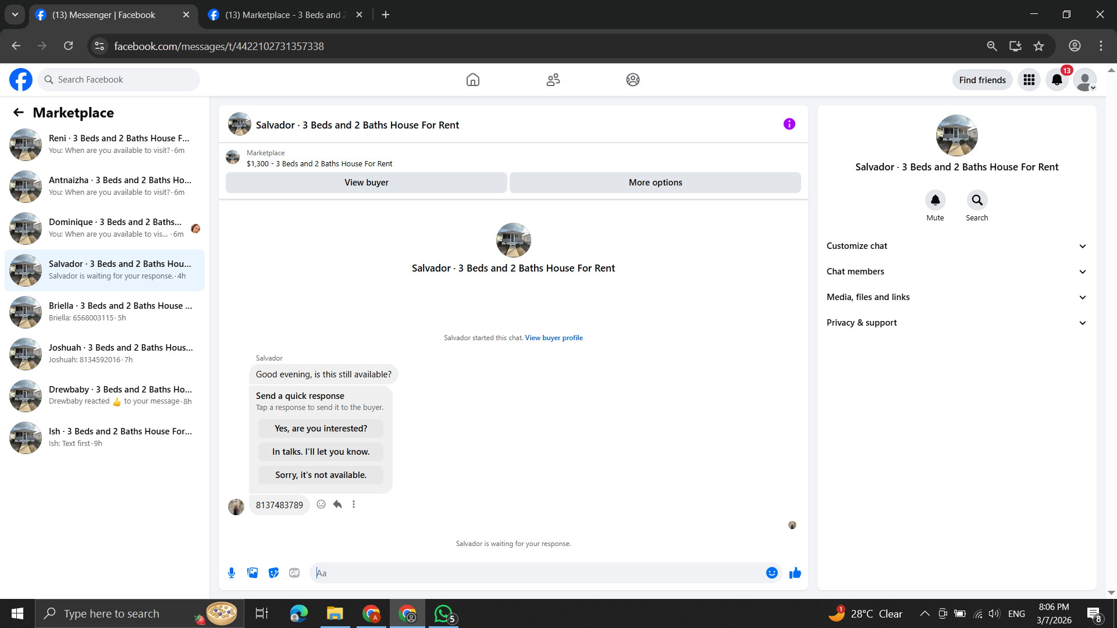The image size is (1117, 628).
Task: Choose a GIF icon
Action: (x=294, y=573)
